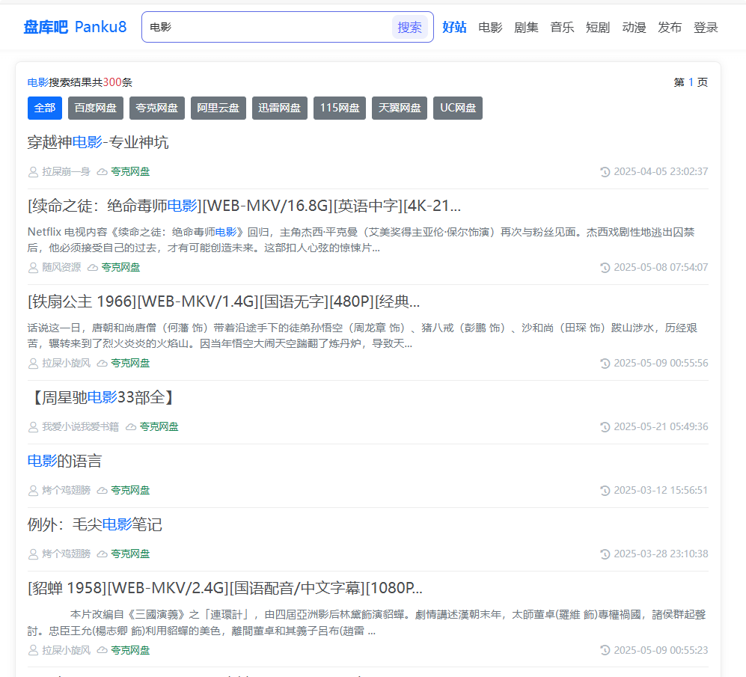Open result 例外：毛尖电影笔记
The width and height of the screenshot is (746, 677).
point(95,524)
